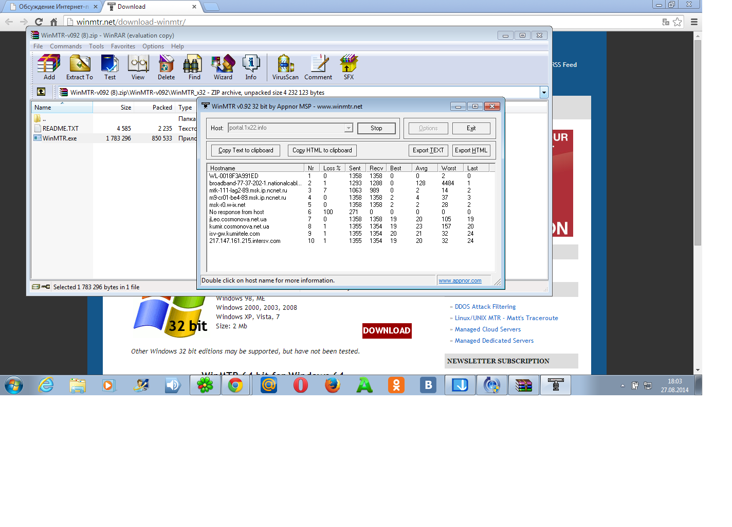Click Export HTML in WinMTR
The width and height of the screenshot is (732, 527).
[471, 150]
